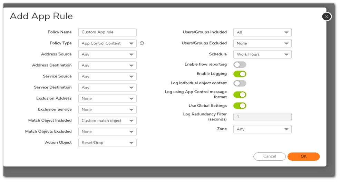The image size is (340, 182).
Task: Turn on Log individual object content
Action: pos(240,83)
